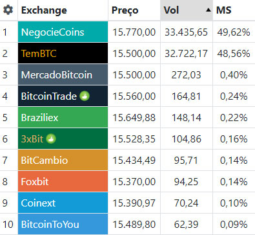Open Braziliex exchange entry

click(x=40, y=118)
